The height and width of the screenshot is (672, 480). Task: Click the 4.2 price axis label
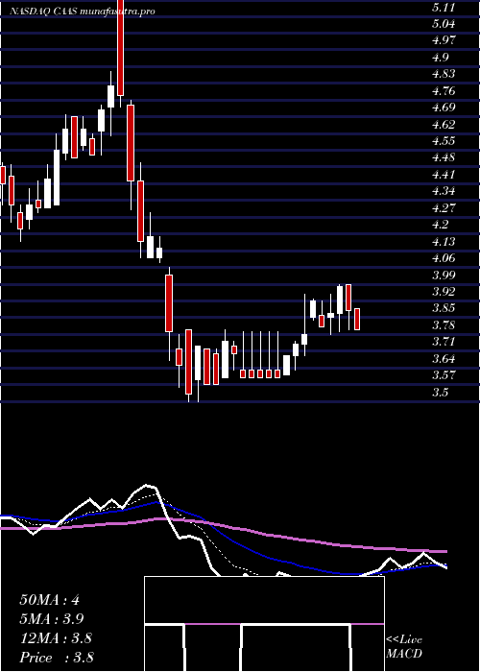[x=440, y=226]
